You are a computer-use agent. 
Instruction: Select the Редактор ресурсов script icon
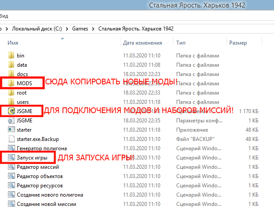tap(12, 186)
